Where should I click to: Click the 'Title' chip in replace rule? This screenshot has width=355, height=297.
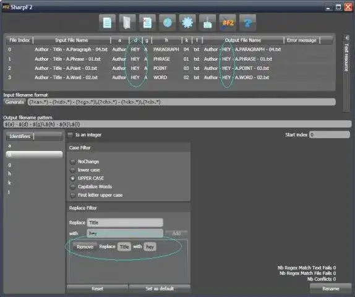point(124,247)
